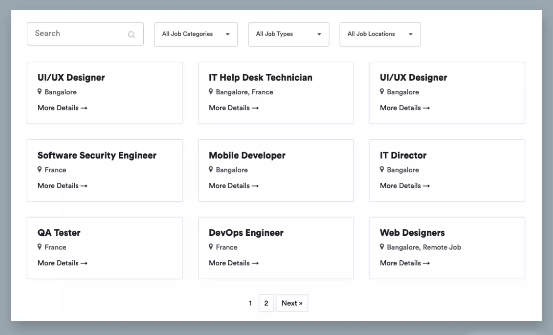The height and width of the screenshot is (335, 553).
Task: Open QA Tester job title
Action: [x=59, y=233]
